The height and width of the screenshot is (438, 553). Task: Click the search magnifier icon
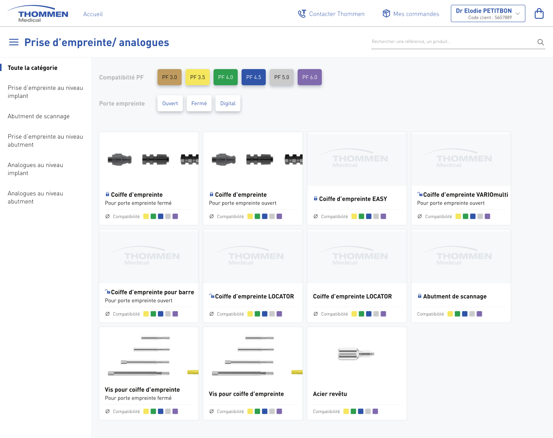point(540,42)
